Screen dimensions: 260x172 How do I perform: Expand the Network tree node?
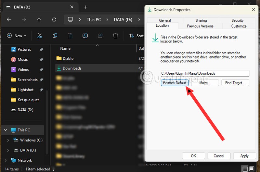5,160
